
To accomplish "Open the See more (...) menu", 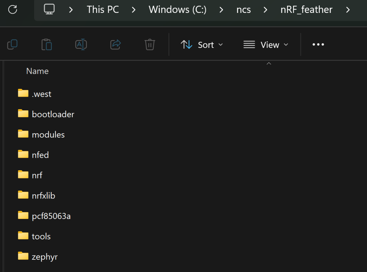I will pyautogui.click(x=318, y=44).
